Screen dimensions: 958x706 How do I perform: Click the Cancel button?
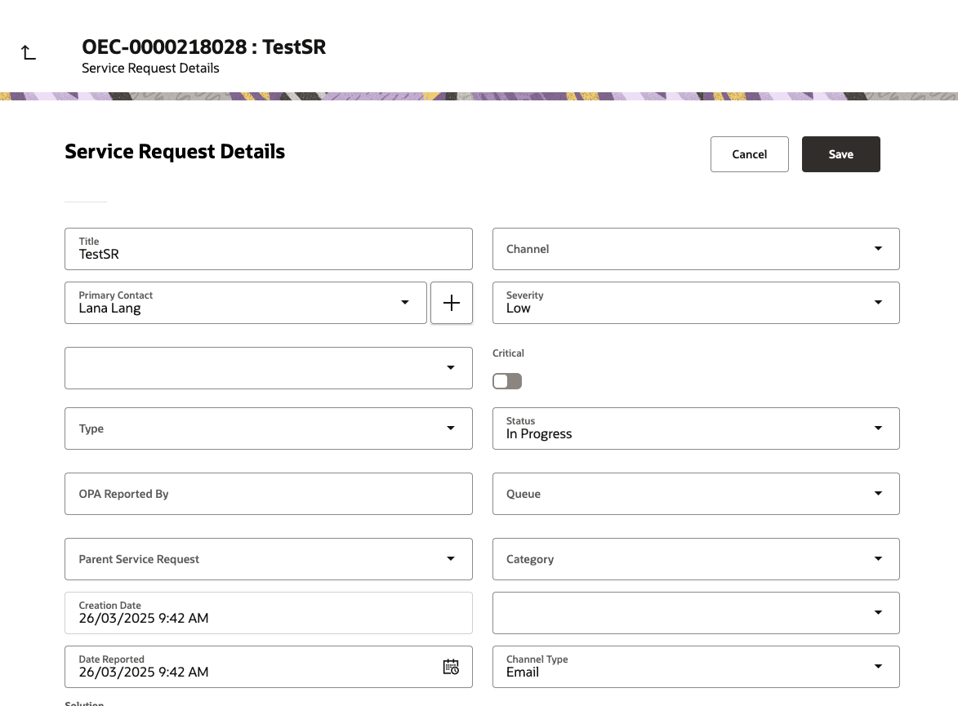tap(749, 154)
